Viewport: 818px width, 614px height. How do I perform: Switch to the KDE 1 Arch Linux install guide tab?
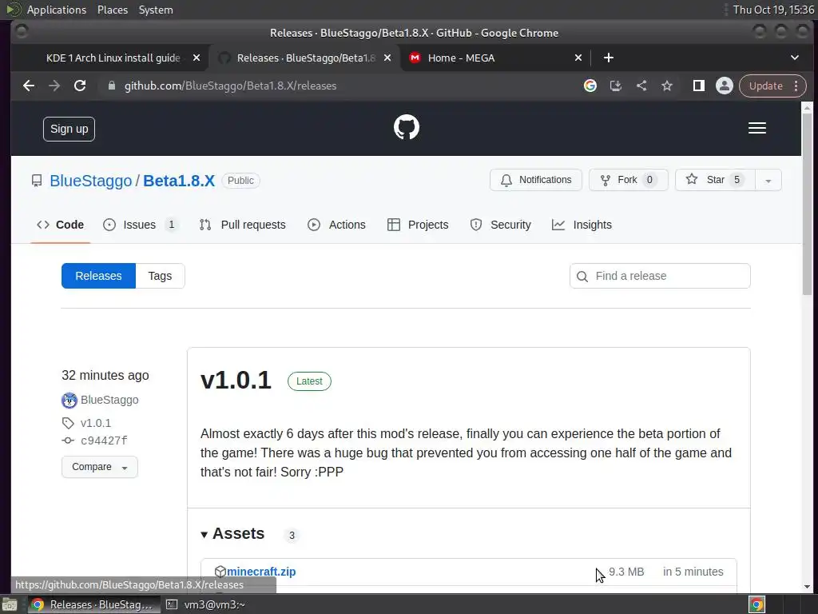pos(113,58)
